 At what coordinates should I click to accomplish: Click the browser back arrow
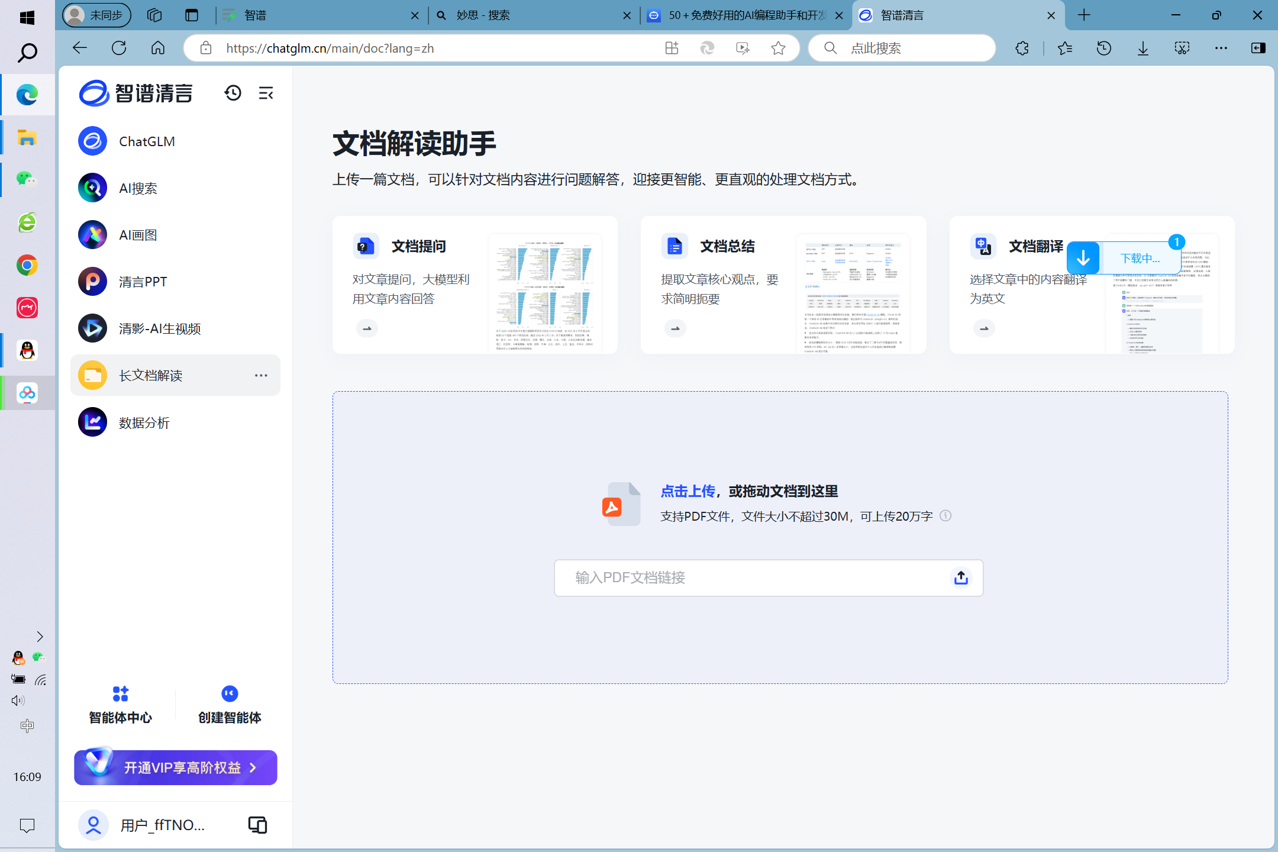click(x=80, y=48)
